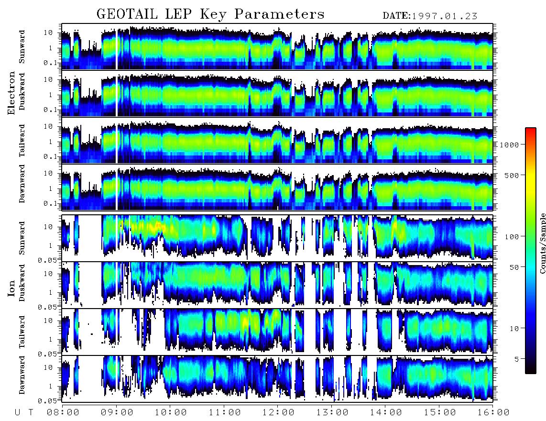Image resolution: width=546 pixels, height=421 pixels.
Task: Click the 50 color bar tick label
Action: (x=513, y=267)
